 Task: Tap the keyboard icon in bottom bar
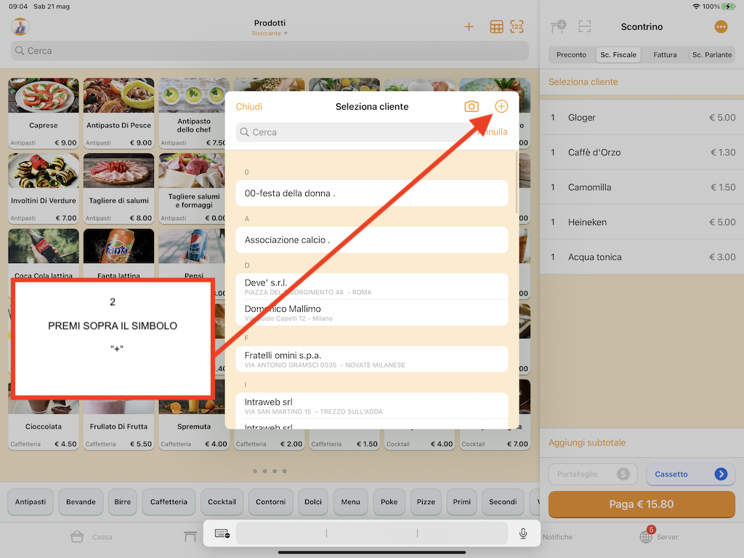pyautogui.click(x=222, y=533)
